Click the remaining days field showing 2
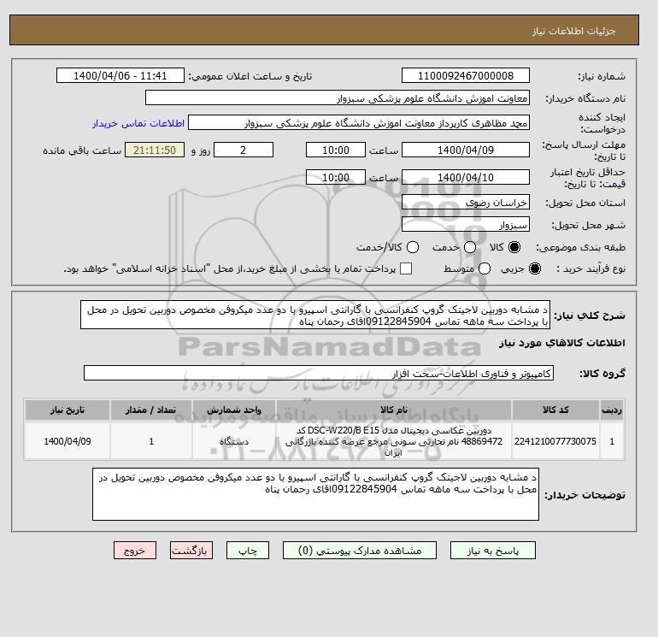 [x=244, y=150]
